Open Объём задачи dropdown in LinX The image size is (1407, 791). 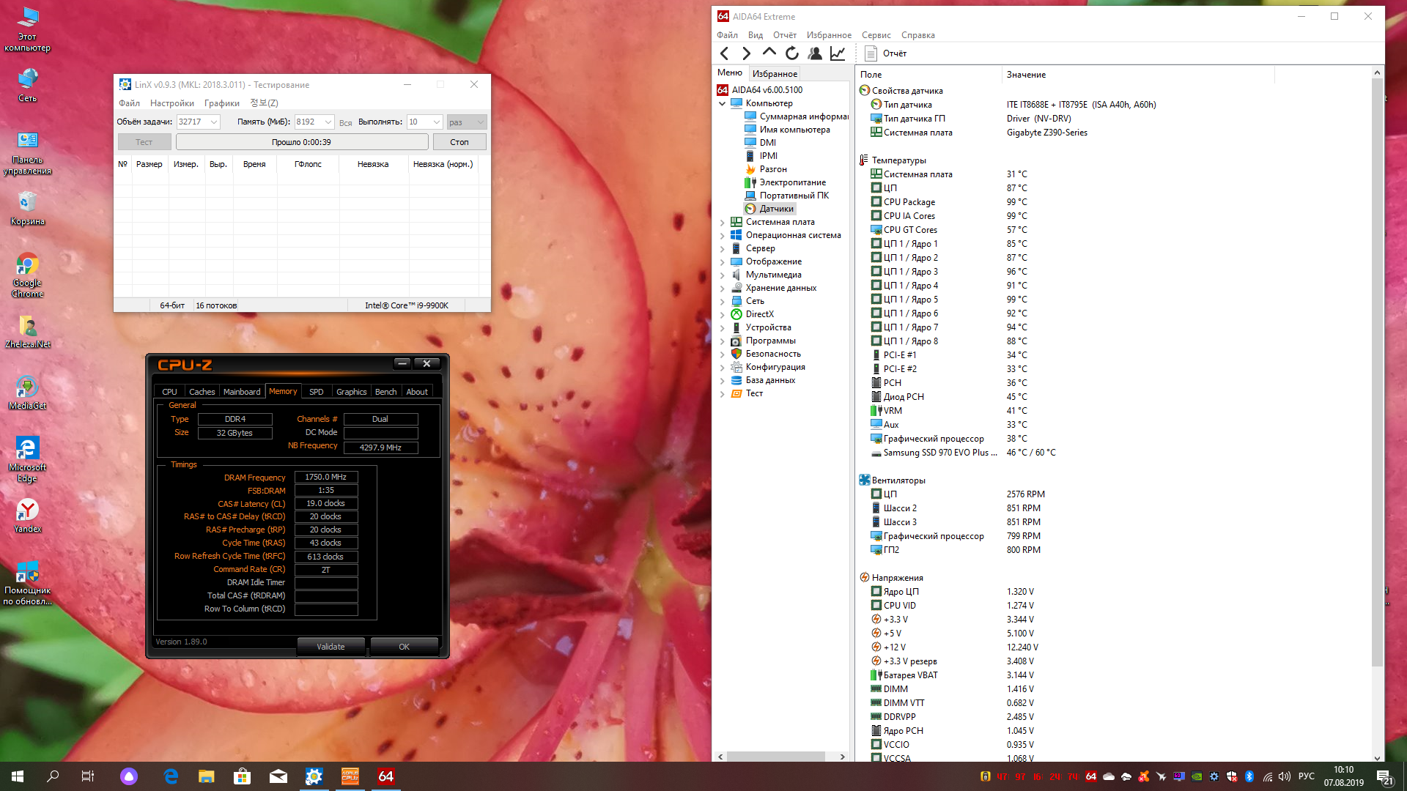click(214, 122)
